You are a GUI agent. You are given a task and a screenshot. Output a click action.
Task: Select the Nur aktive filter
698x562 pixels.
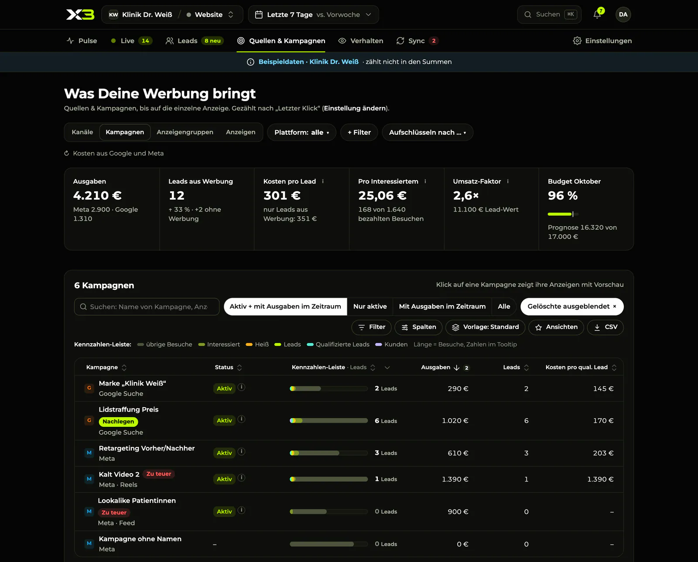pyautogui.click(x=370, y=307)
